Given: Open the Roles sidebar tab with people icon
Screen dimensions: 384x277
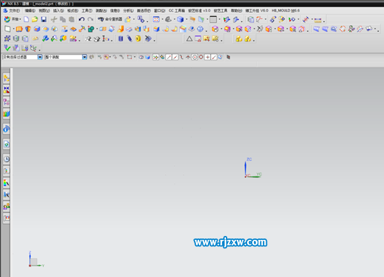Looking at the screenshot, I should click(x=6, y=206).
